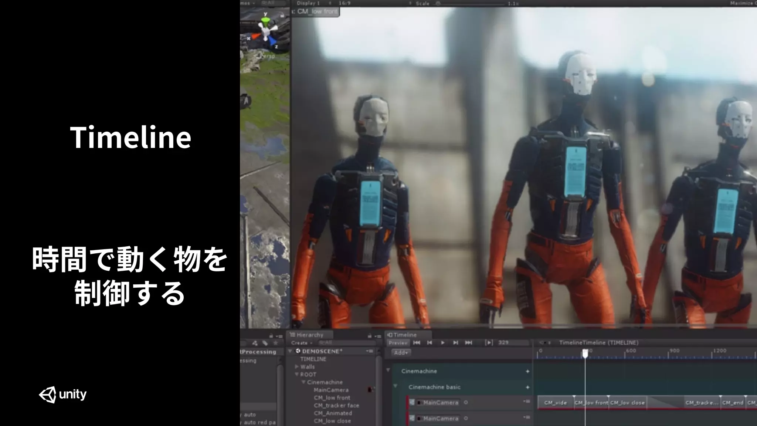Image resolution: width=757 pixels, height=426 pixels.
Task: Open the first MainCamera track options menu
Action: 527,402
